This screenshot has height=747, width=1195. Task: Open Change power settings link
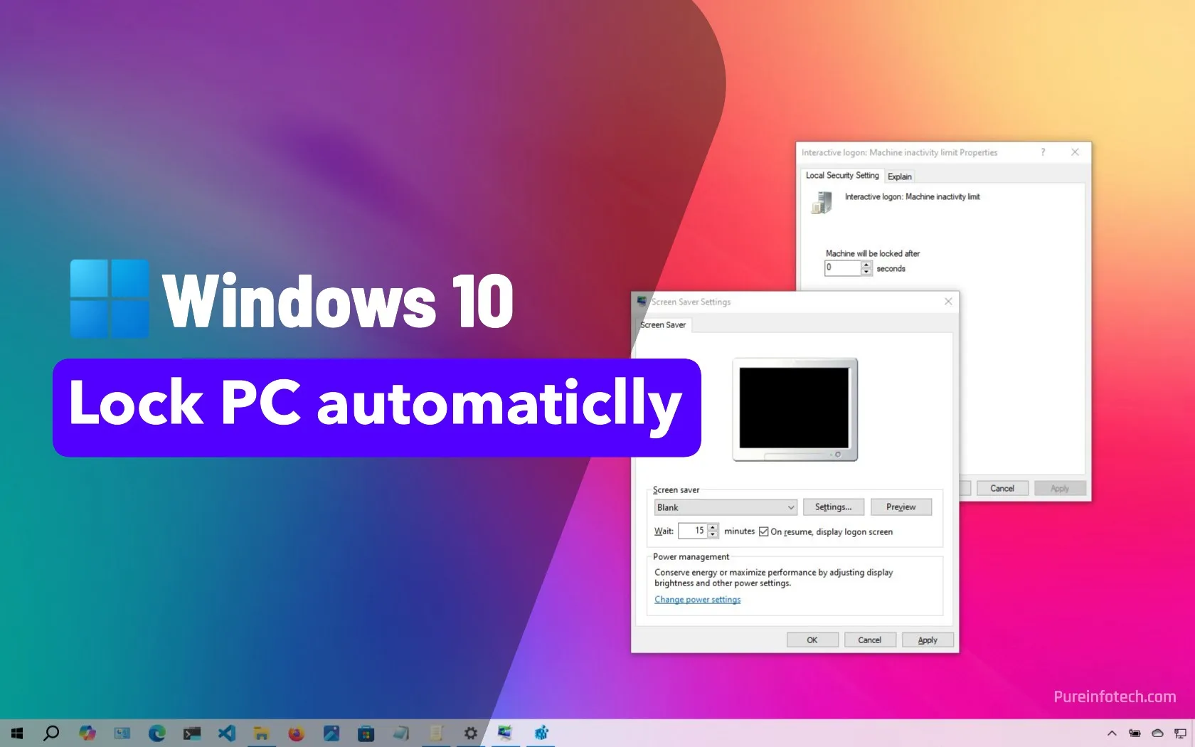(x=697, y=600)
